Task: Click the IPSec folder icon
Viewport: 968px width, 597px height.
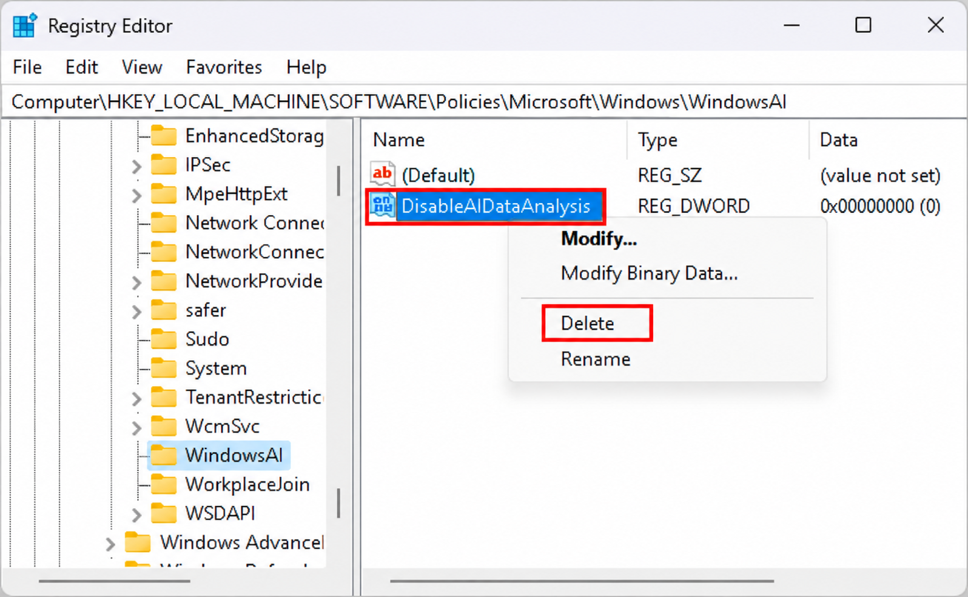Action: (x=164, y=165)
